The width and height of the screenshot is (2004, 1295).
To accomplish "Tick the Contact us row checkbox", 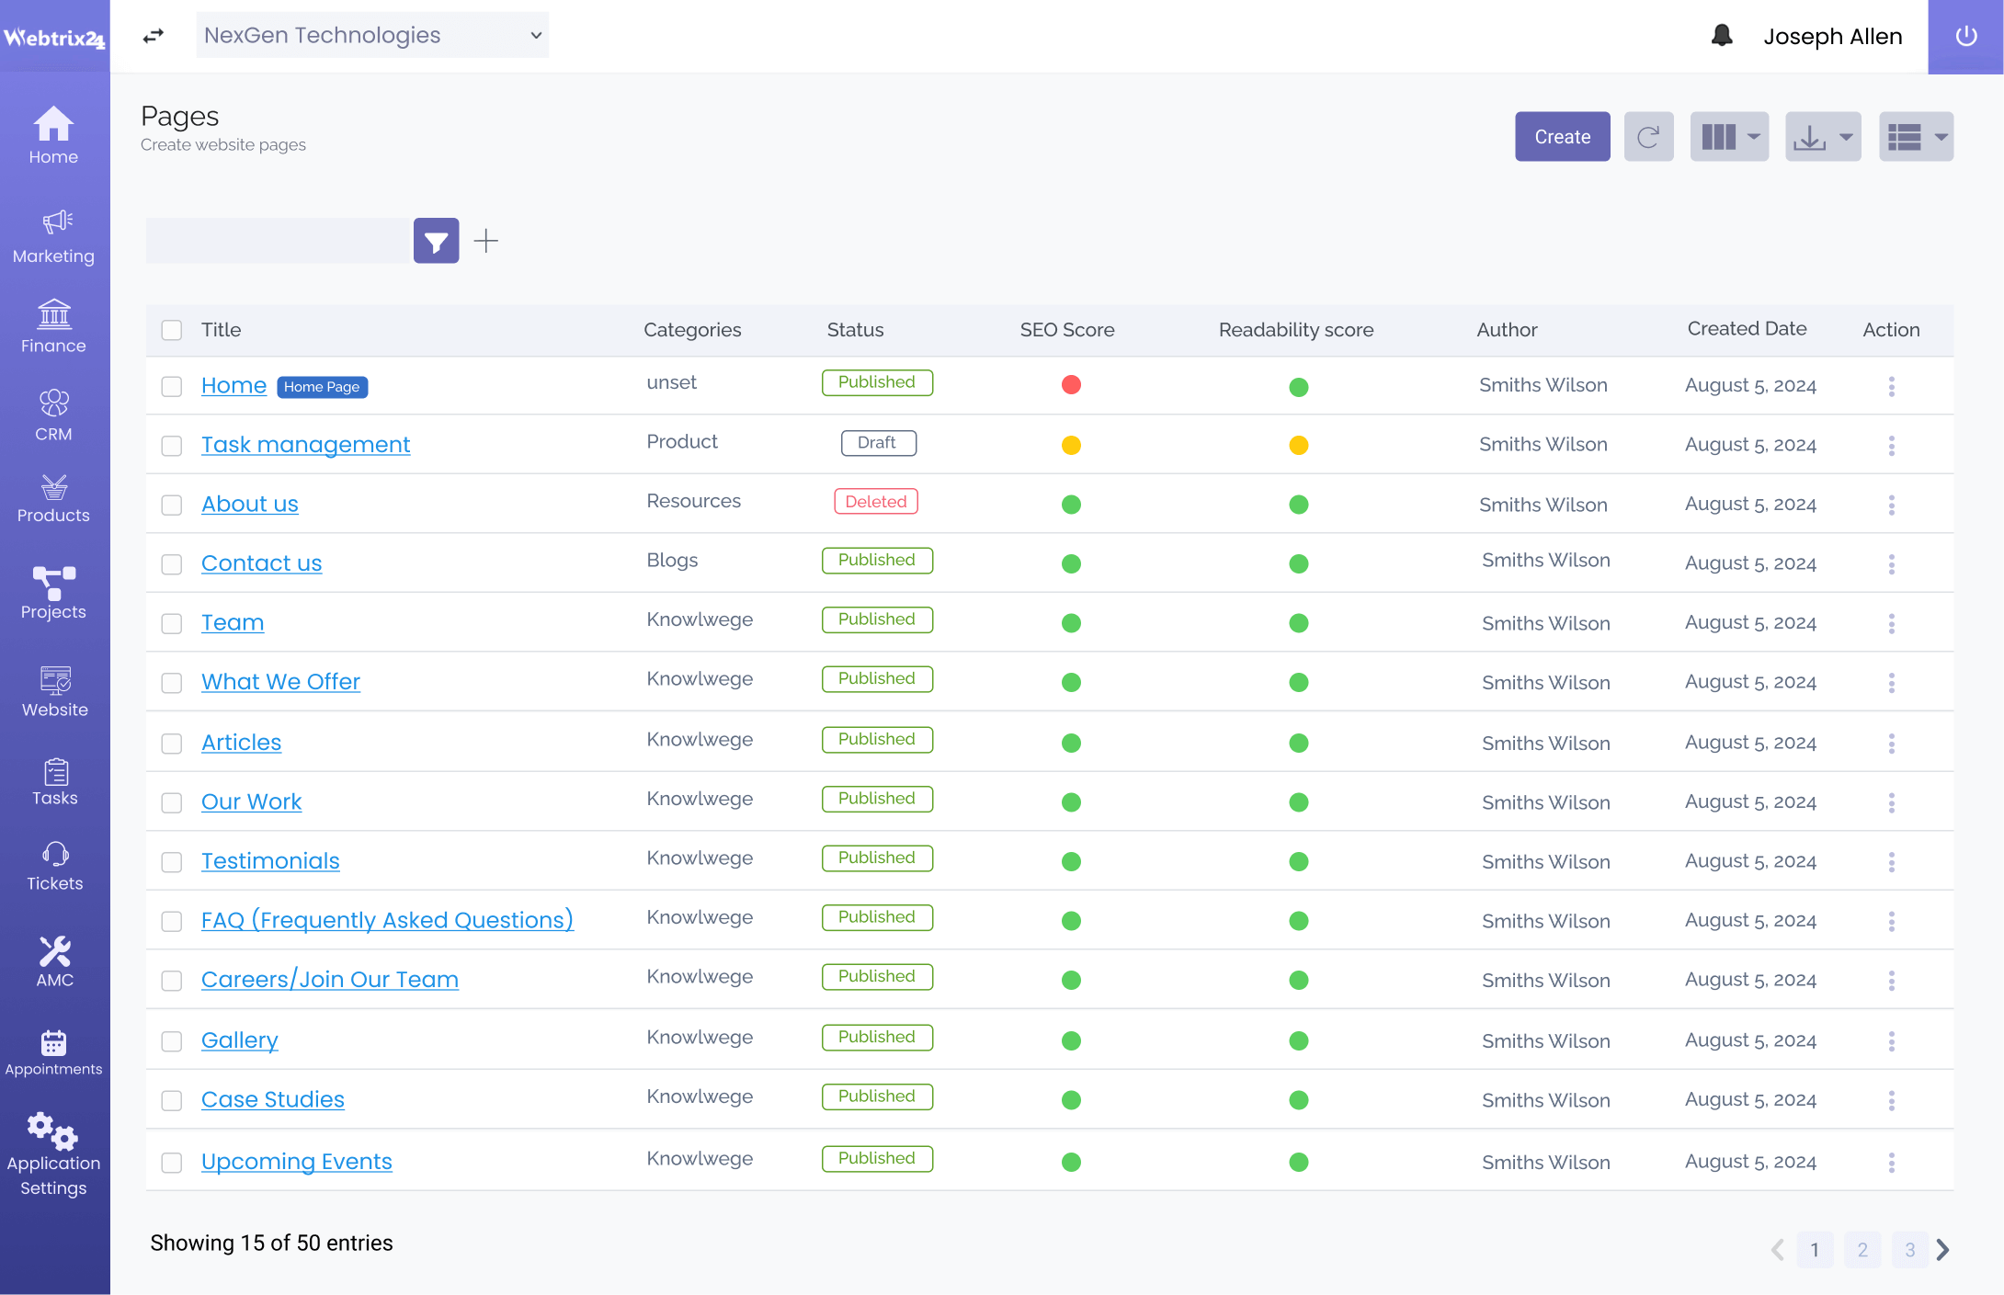I will pos(172,564).
